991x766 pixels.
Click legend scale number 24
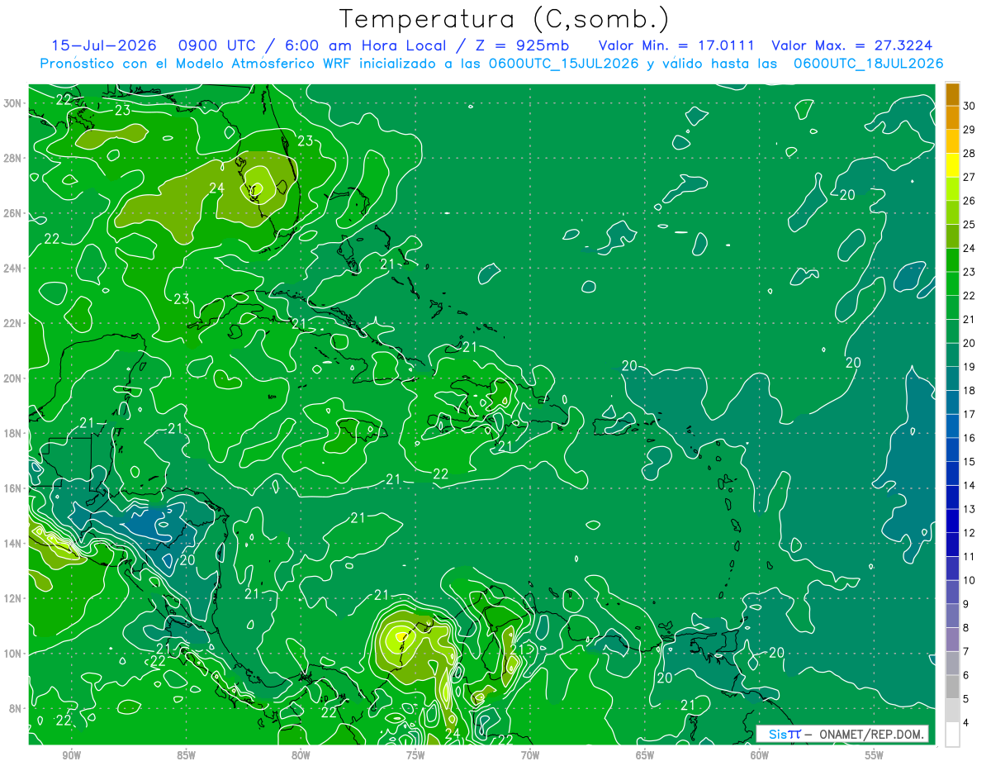click(970, 249)
